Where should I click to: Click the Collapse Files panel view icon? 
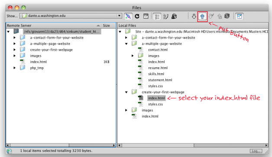click(240, 16)
